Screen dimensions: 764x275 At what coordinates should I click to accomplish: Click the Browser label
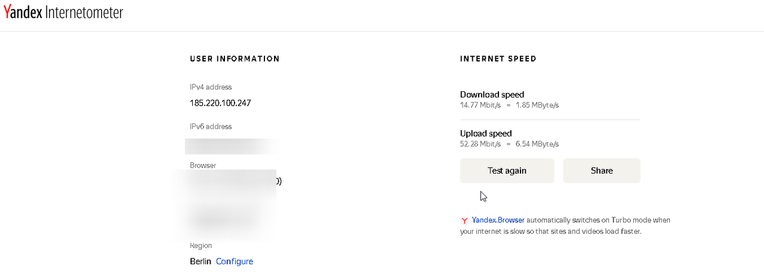point(203,165)
